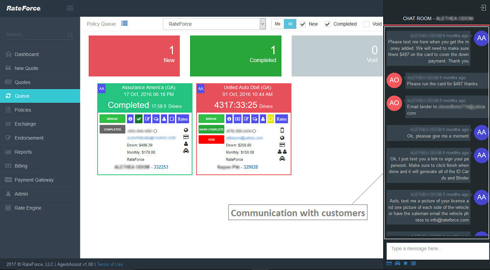490x270 pixels.
Task: Uncheck the Completed filter checkbox
Action: pos(327,24)
